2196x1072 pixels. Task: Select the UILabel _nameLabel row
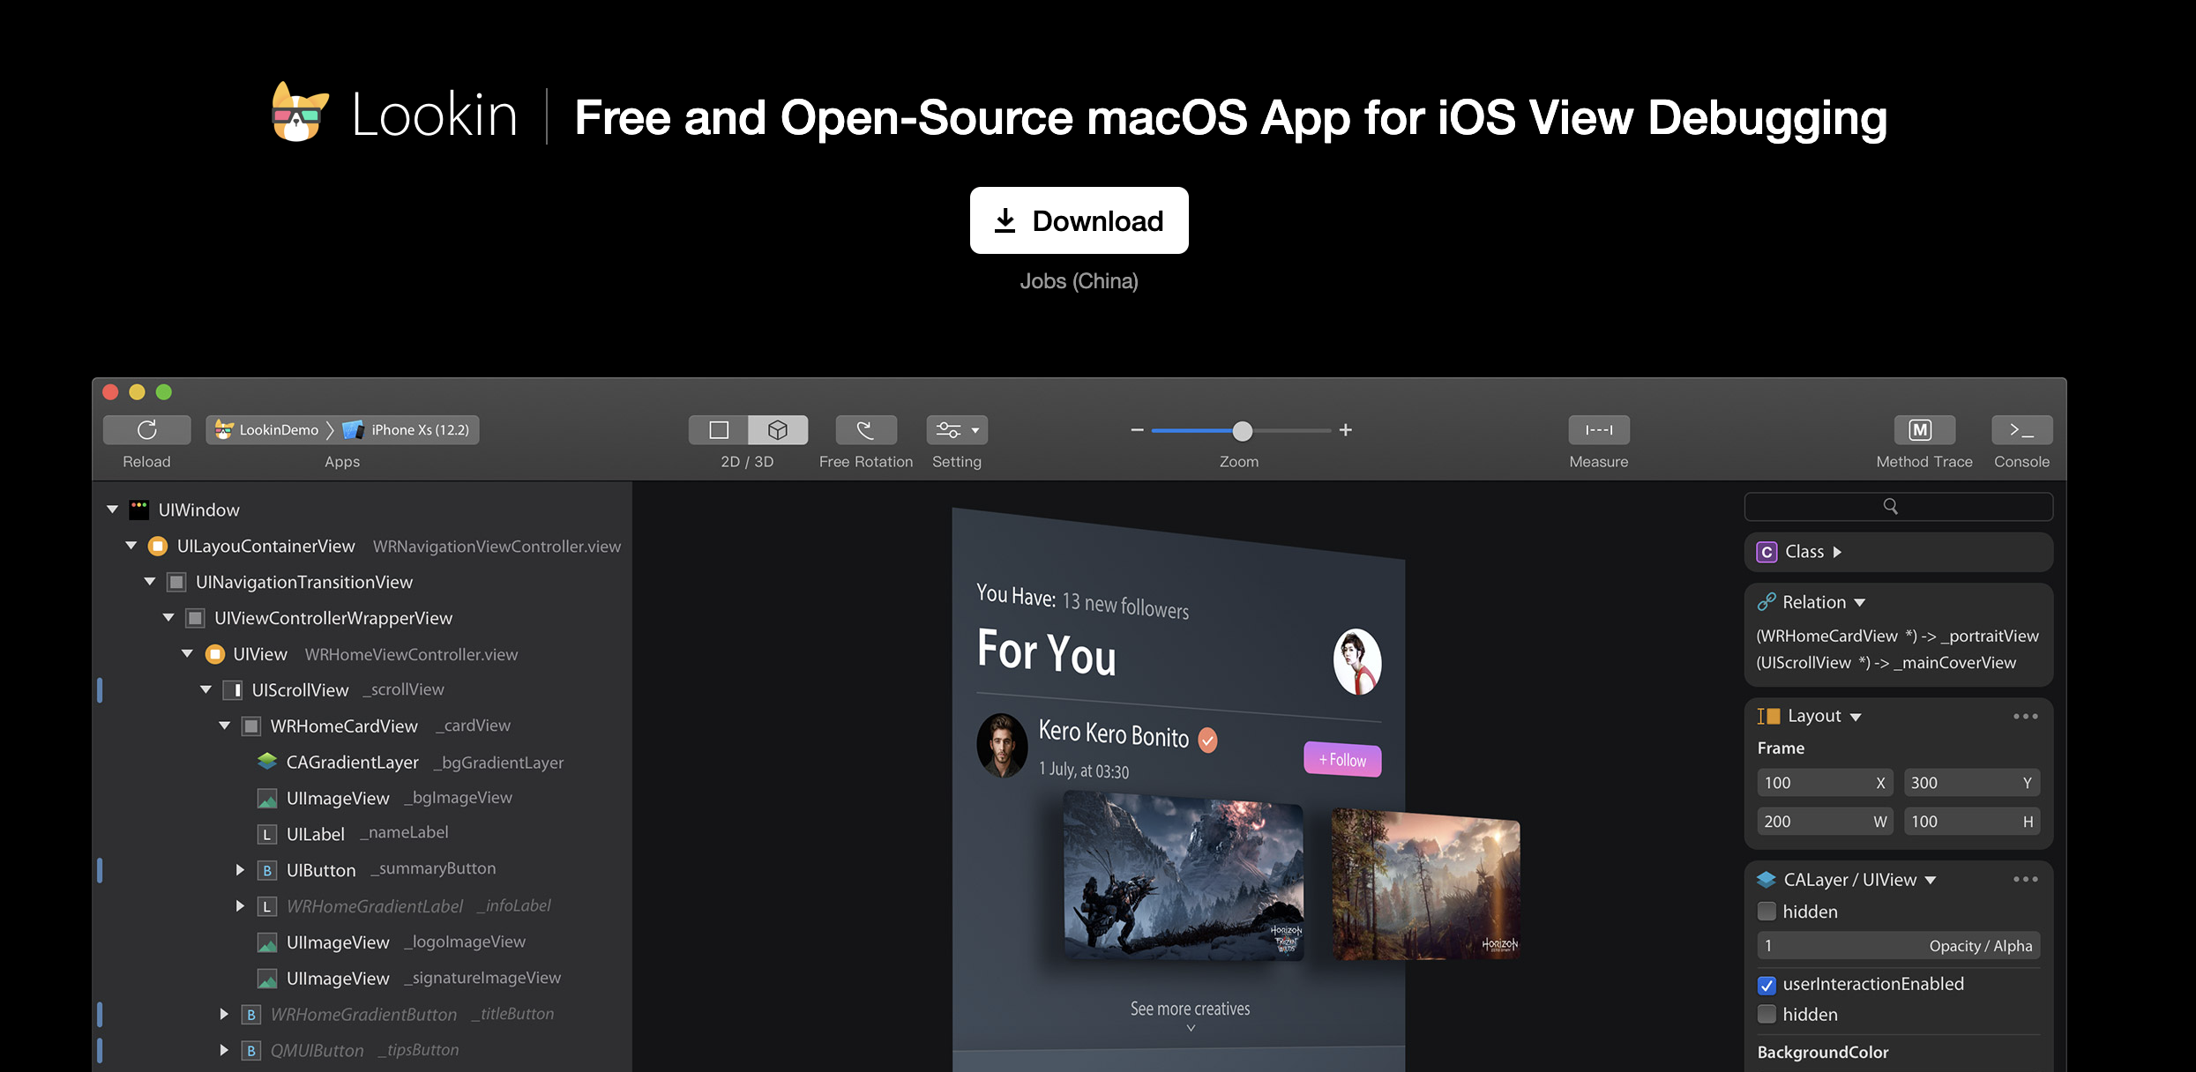(x=363, y=833)
